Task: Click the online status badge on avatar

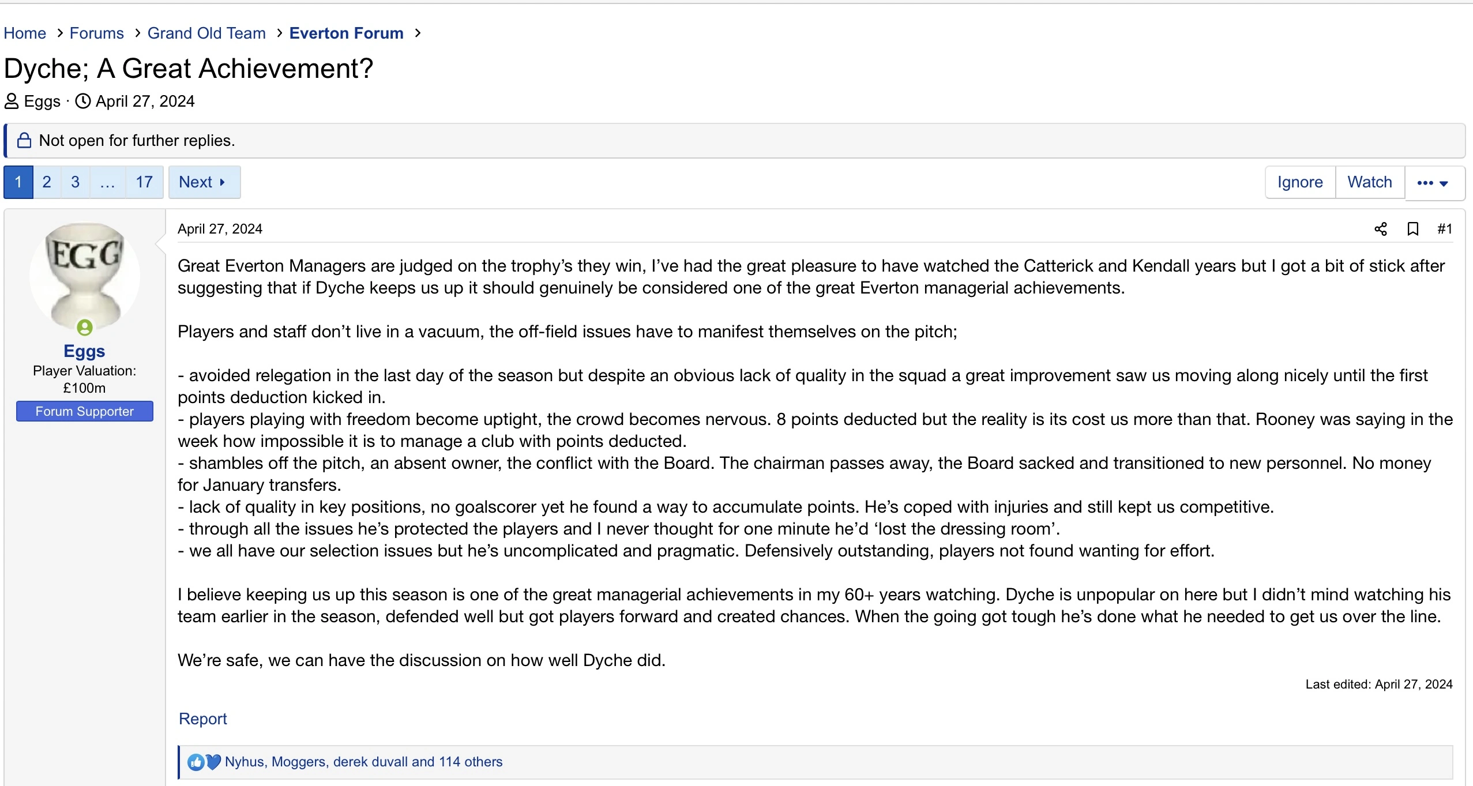Action: 85,328
